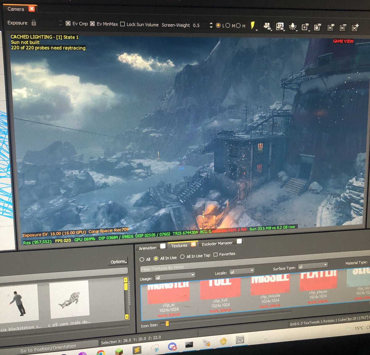
Task: Open the Usage dropdown
Action: pyautogui.click(x=175, y=276)
